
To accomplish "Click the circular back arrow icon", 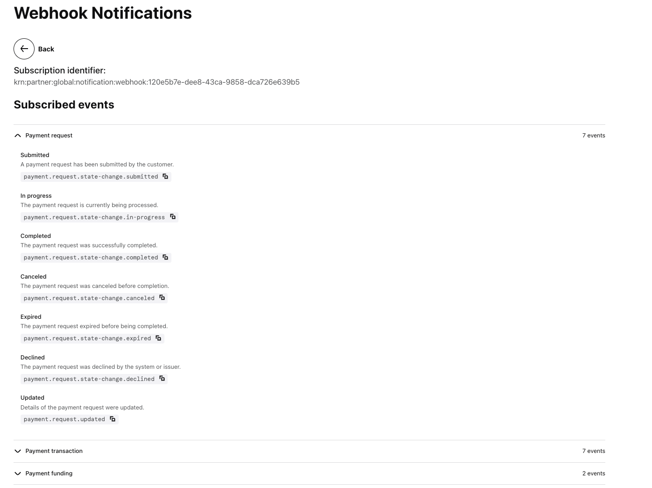I will (x=24, y=49).
